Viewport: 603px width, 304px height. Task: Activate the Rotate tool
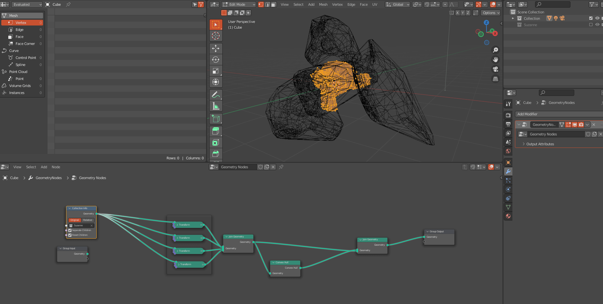pos(216,60)
